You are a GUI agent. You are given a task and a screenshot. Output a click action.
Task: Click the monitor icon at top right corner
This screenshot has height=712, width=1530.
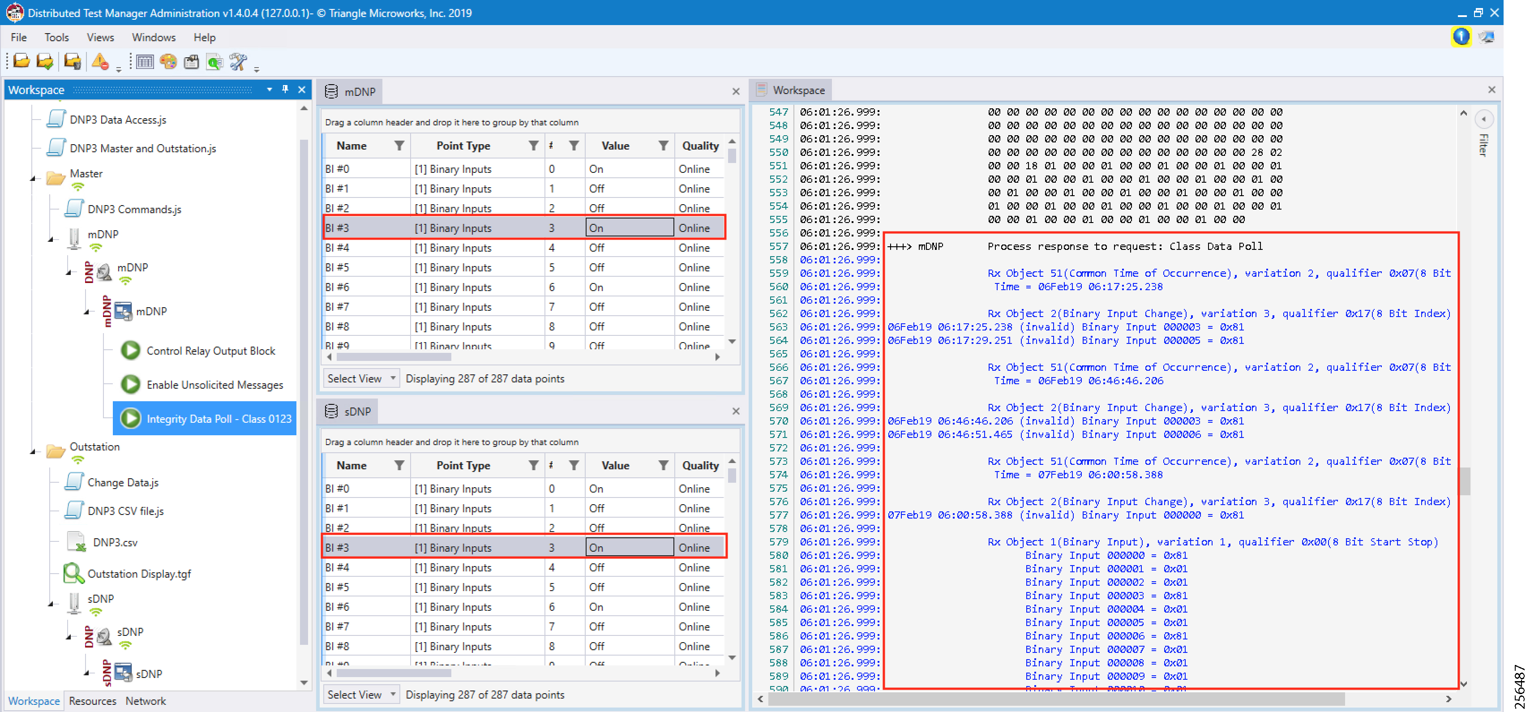(1486, 37)
